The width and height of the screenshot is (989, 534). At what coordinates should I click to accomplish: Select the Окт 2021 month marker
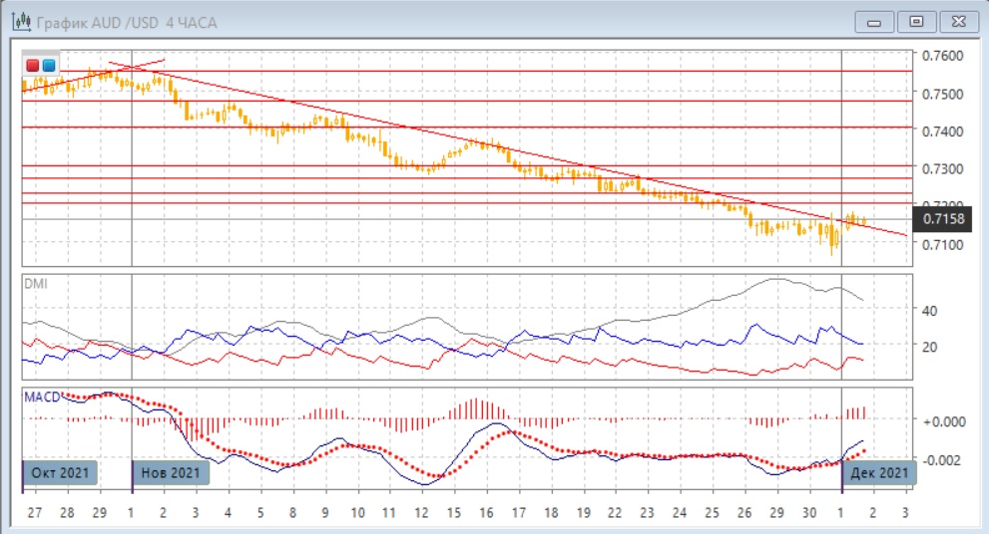point(62,473)
